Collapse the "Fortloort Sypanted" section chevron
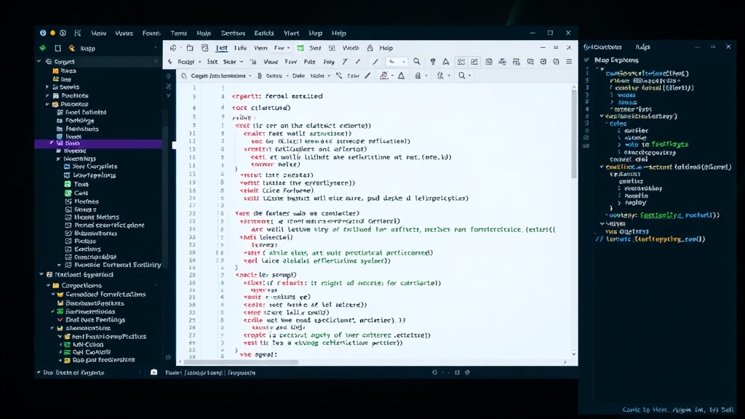Viewport: 745px width, 419px height. pyautogui.click(x=41, y=274)
